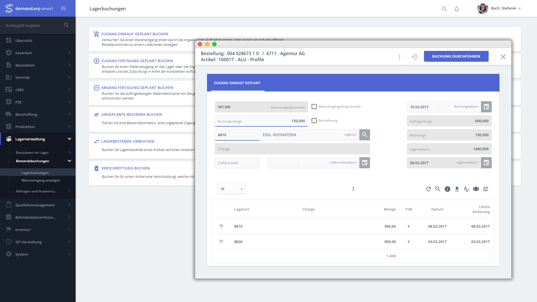Click the page 1 pagination link
Viewport: 537px width, 302px height.
click(x=353, y=189)
